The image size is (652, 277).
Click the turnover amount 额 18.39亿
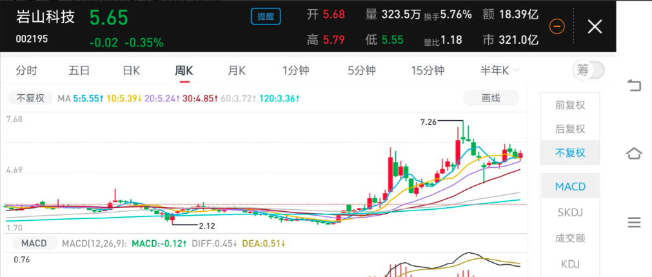[x=511, y=15]
